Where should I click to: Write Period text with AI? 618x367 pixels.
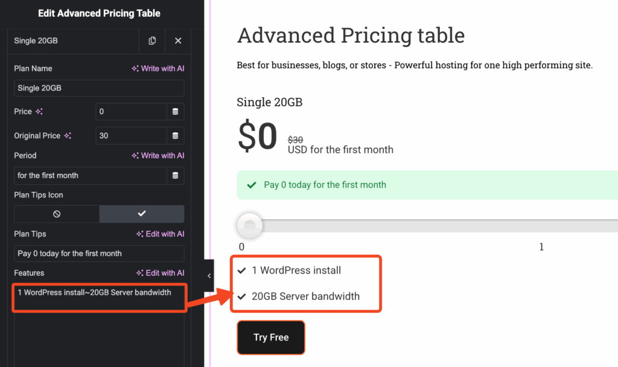(158, 156)
